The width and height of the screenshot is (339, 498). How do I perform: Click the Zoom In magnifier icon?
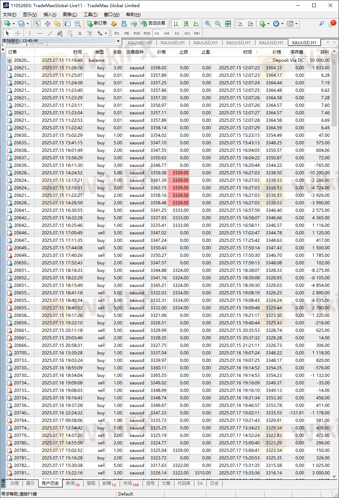pos(208,24)
